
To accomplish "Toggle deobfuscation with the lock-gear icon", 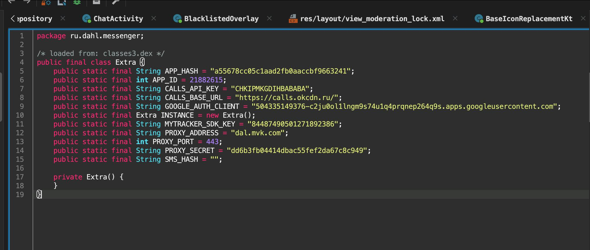I will [46, 3].
